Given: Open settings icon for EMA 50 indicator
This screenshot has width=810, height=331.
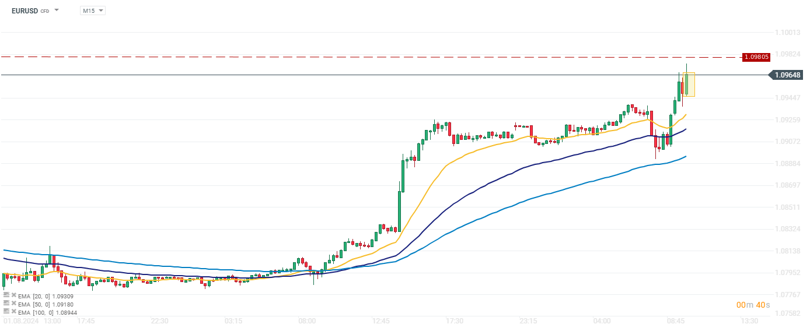Looking at the screenshot, I should pos(6,304).
